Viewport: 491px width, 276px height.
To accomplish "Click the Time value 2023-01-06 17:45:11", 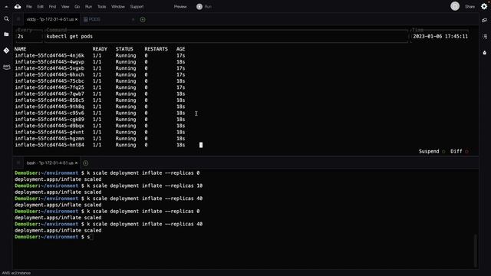I will [x=440, y=36].
